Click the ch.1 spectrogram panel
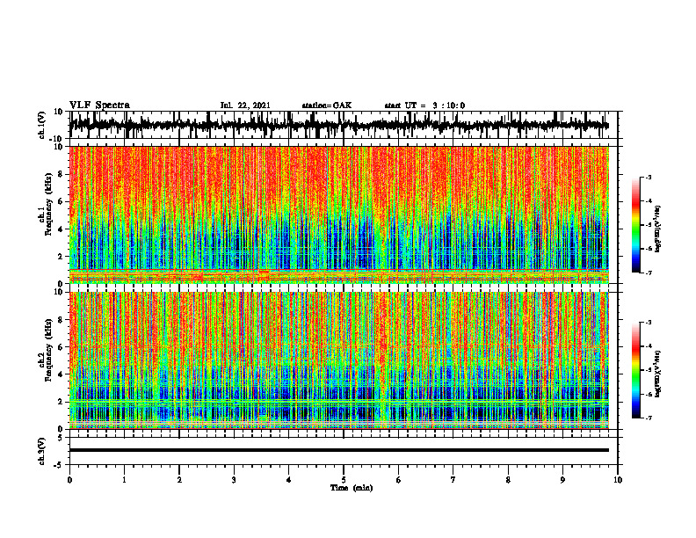 click(x=339, y=214)
